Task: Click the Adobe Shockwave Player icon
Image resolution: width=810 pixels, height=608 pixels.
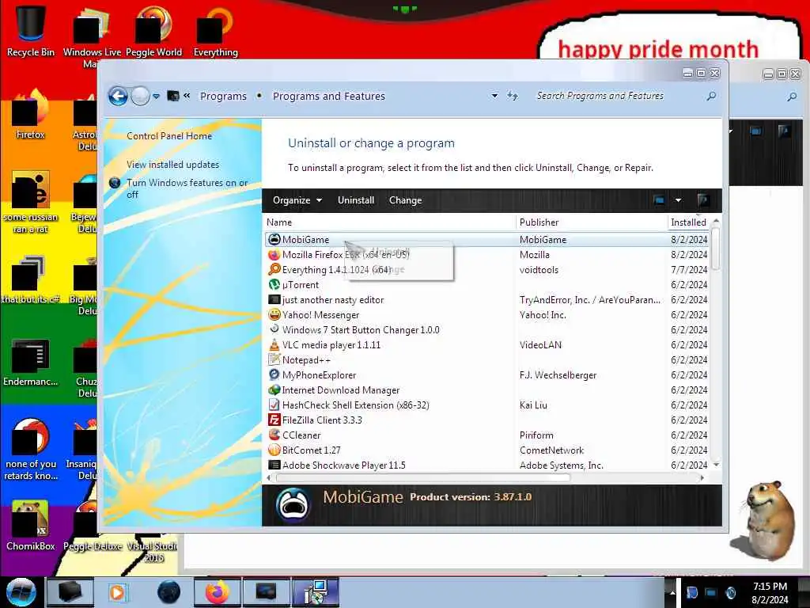Action: 274,465
